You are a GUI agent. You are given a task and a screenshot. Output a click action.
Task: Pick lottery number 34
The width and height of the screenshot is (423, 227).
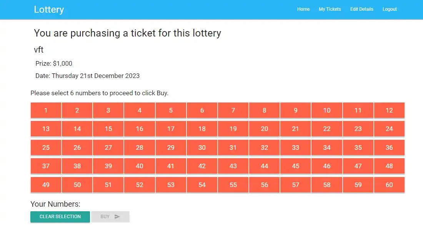click(x=327, y=147)
